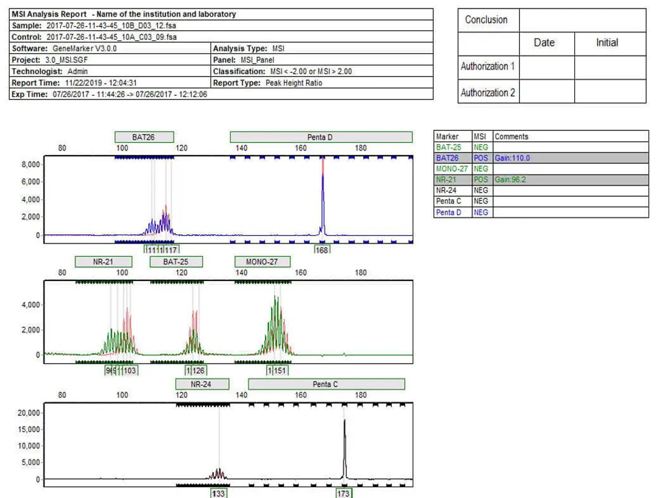Select the 126 peak label under BAT-25

coord(198,370)
